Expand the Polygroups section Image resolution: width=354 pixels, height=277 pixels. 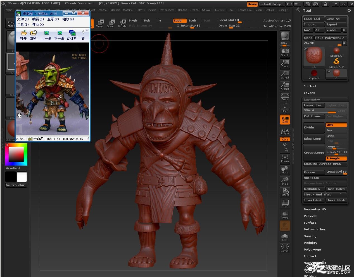click(313, 250)
